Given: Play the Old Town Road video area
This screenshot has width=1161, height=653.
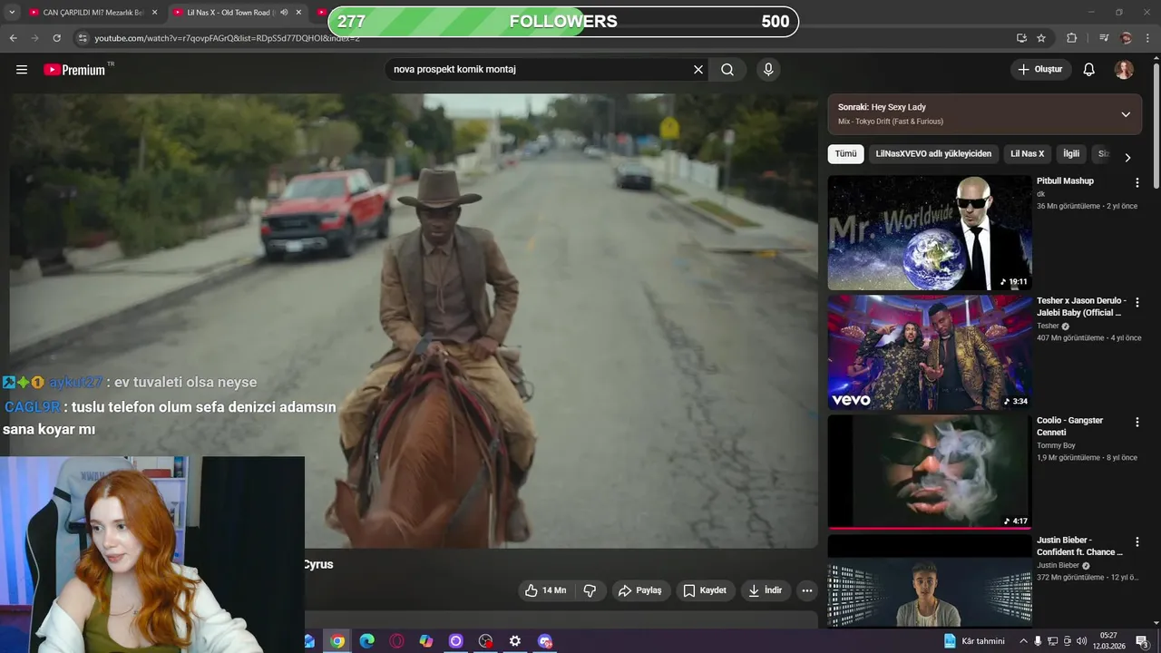Looking at the screenshot, I should tap(414, 321).
